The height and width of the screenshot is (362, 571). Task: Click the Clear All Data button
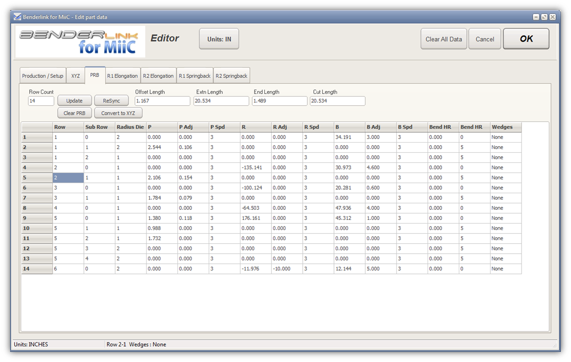444,39
